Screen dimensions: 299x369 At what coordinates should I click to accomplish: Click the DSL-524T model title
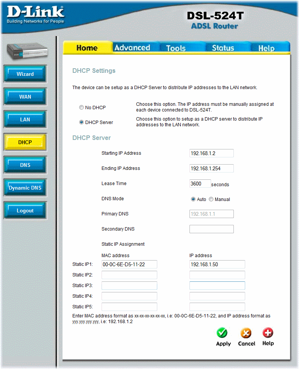[x=215, y=16]
